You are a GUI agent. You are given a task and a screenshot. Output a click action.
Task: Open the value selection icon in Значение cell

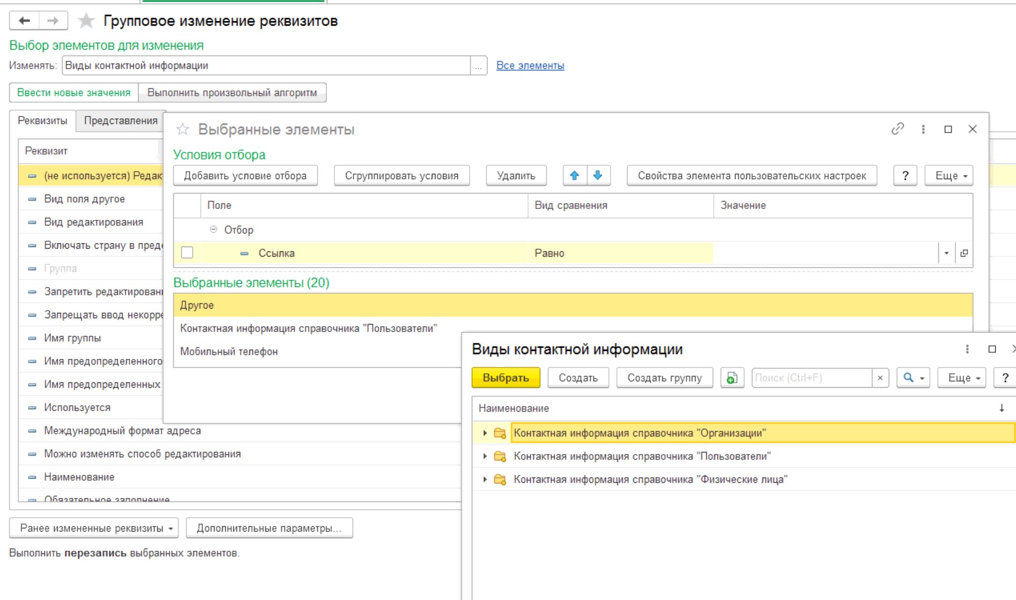click(964, 253)
